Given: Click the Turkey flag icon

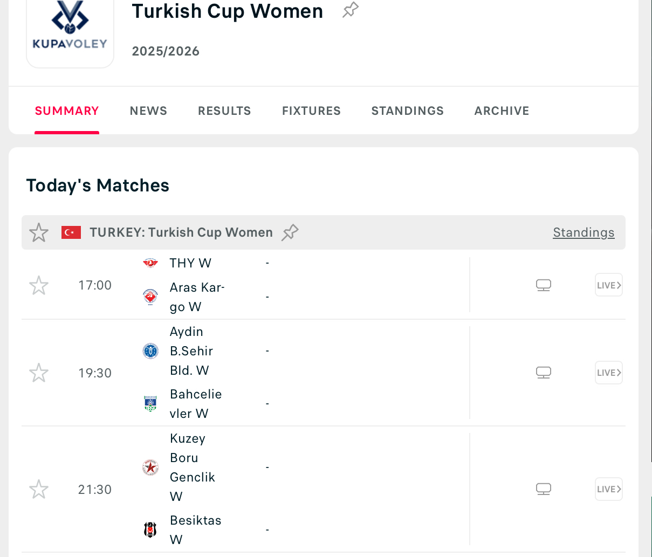Looking at the screenshot, I should coord(71,232).
